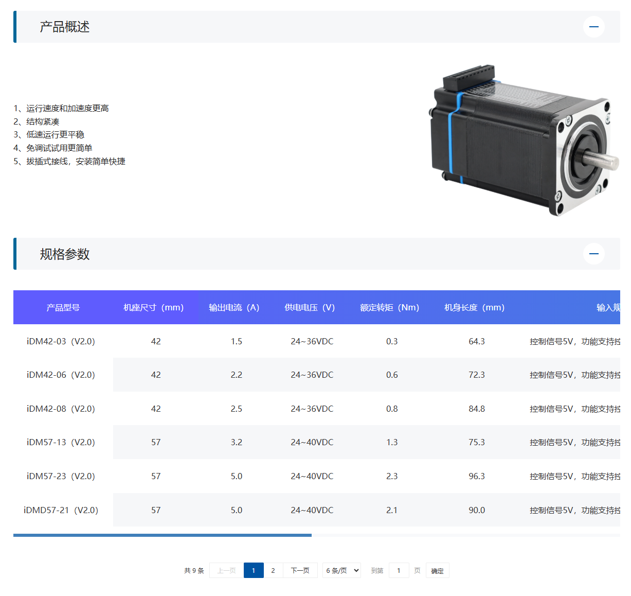Collapse the 规格参数 section
This screenshot has height=596, width=631.
point(593,254)
